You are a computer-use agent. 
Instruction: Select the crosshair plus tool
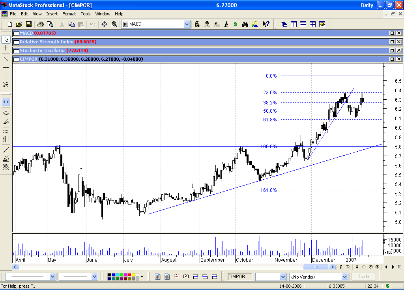[x=6, y=48]
